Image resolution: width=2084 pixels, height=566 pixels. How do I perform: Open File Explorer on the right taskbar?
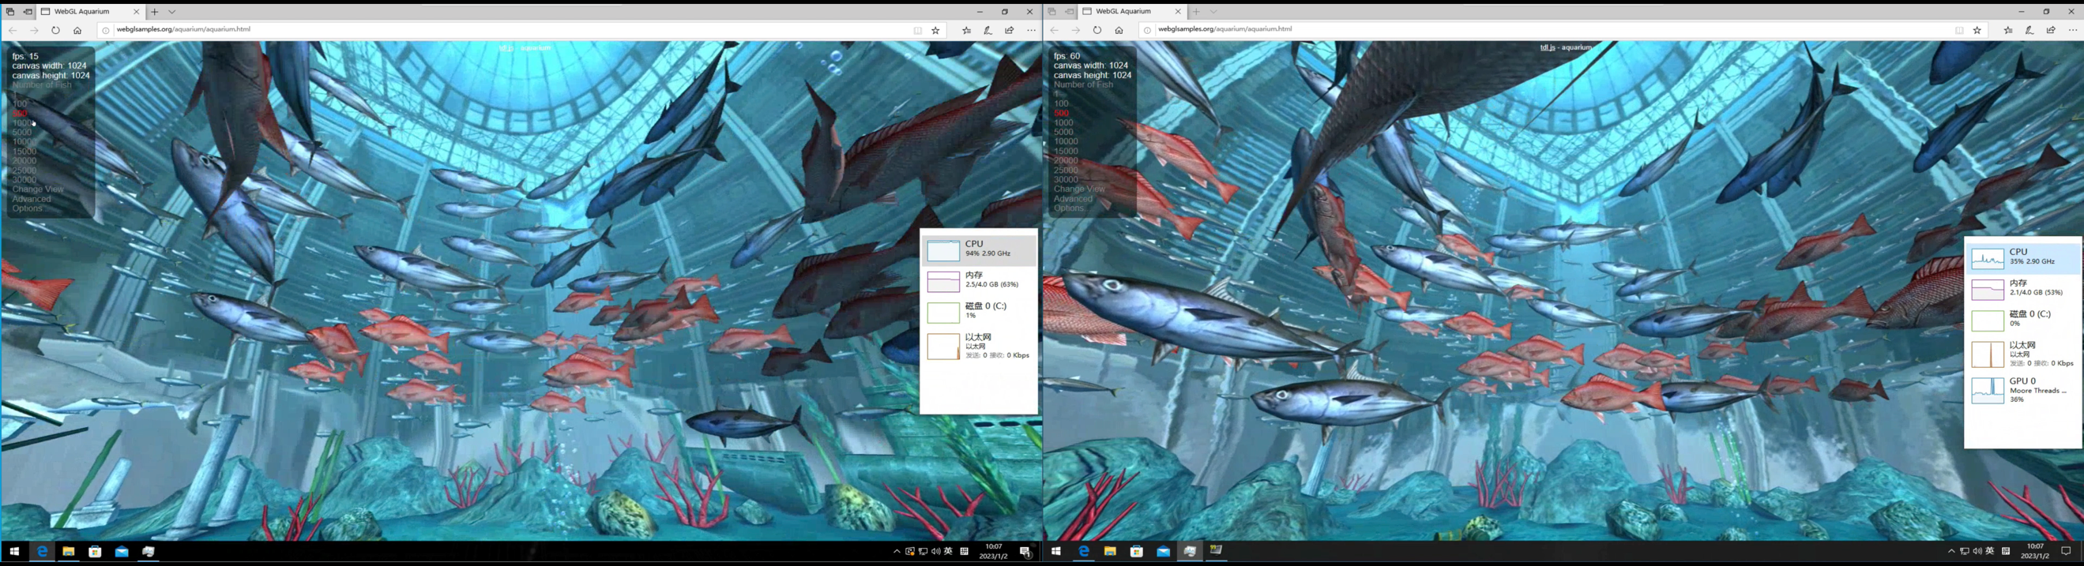[x=1110, y=552]
